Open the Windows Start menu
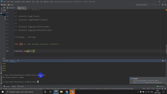 click(x=2, y=92)
